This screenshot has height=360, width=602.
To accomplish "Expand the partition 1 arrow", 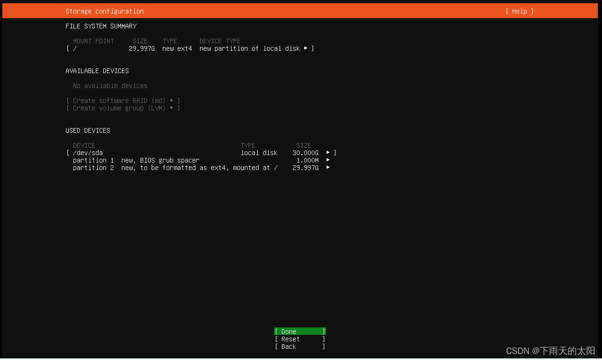I will [328, 160].
